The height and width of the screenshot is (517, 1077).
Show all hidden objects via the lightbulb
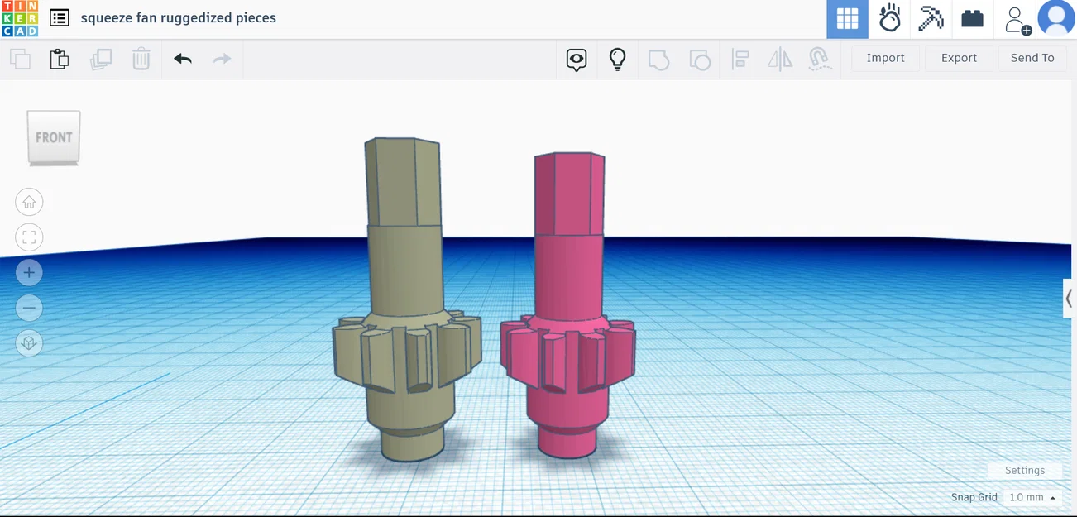pos(616,59)
